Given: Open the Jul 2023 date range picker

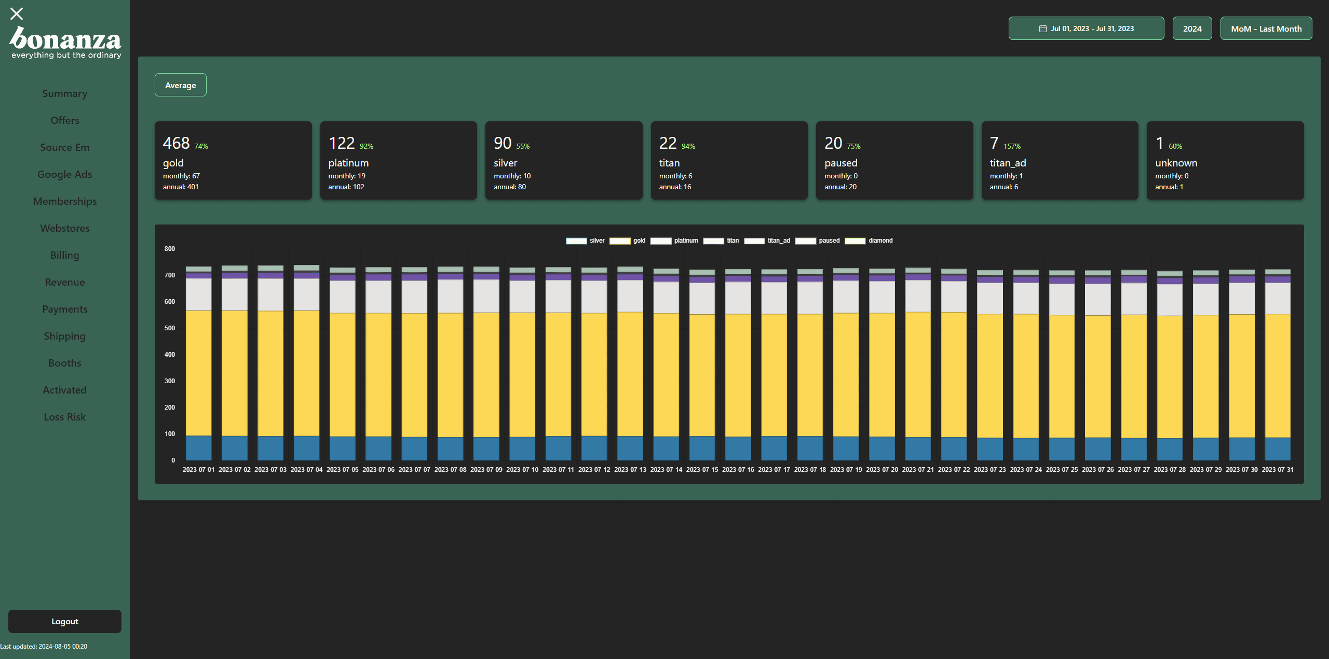Looking at the screenshot, I should (1086, 29).
